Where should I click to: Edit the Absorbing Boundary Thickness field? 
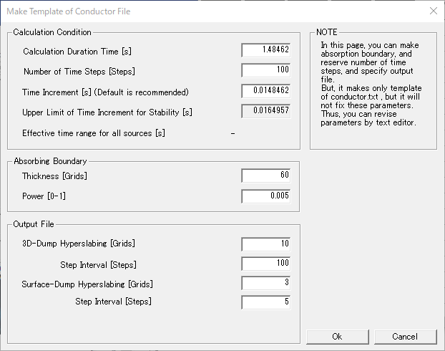pos(266,175)
